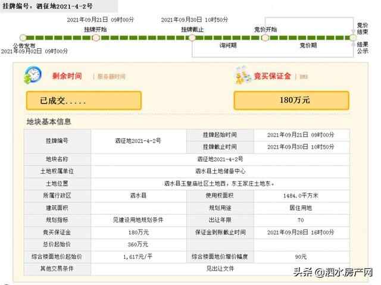
Task: Click the 挂牌截止时间 value cell
Action: [301, 147]
